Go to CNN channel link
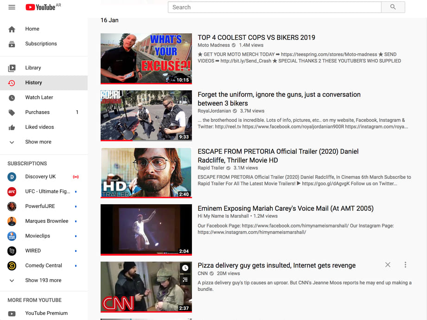The width and height of the screenshot is (427, 320). [x=203, y=274]
